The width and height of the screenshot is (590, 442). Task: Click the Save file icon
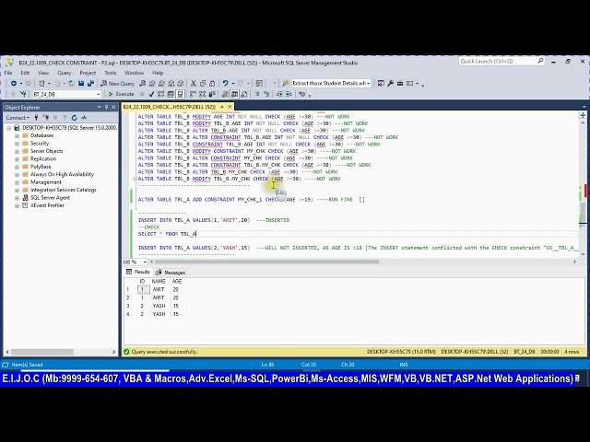tap(81, 84)
